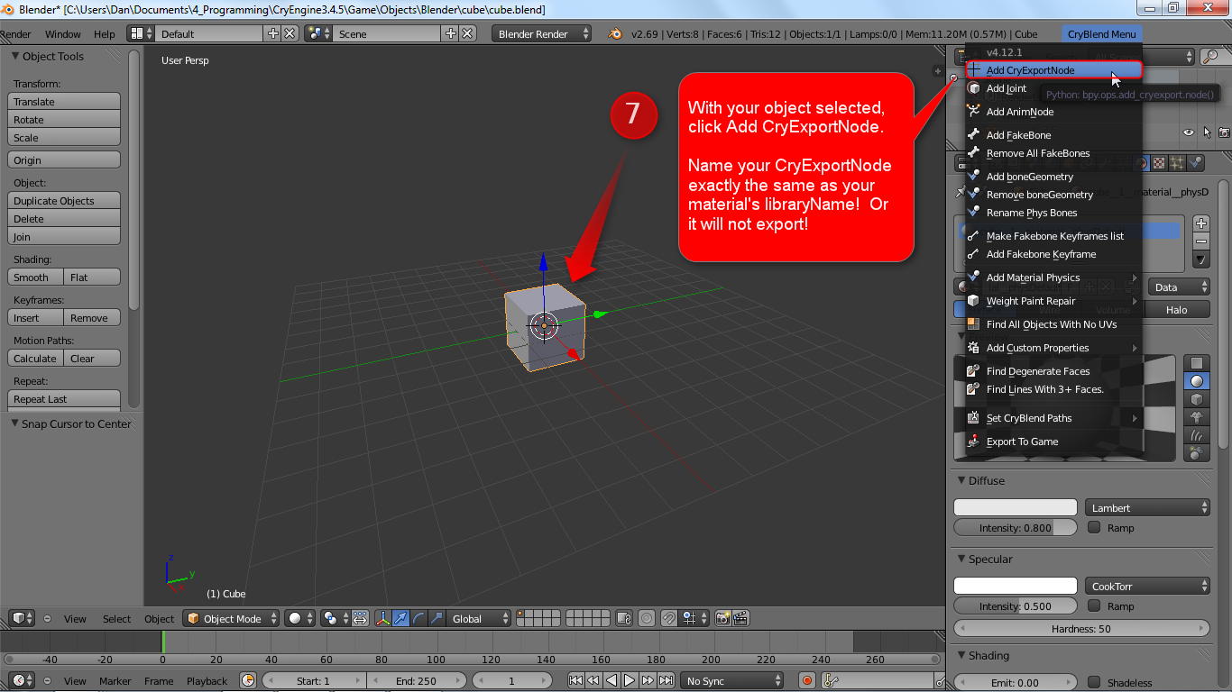Adjust Diffuse Intensity 0.800 slider
Screen dimensions: 1232x692
pos(1016,528)
